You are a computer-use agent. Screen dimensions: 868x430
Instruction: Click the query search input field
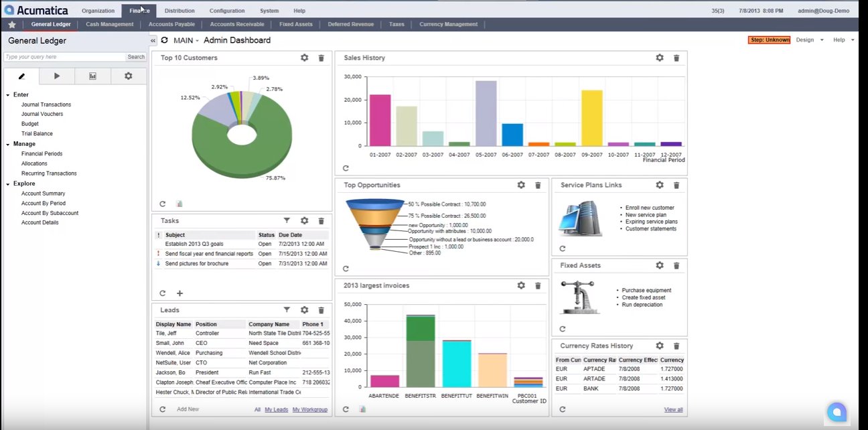[x=65, y=57]
